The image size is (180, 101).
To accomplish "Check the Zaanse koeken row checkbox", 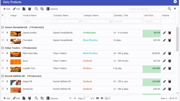I will pyautogui.click(x=3, y=32).
